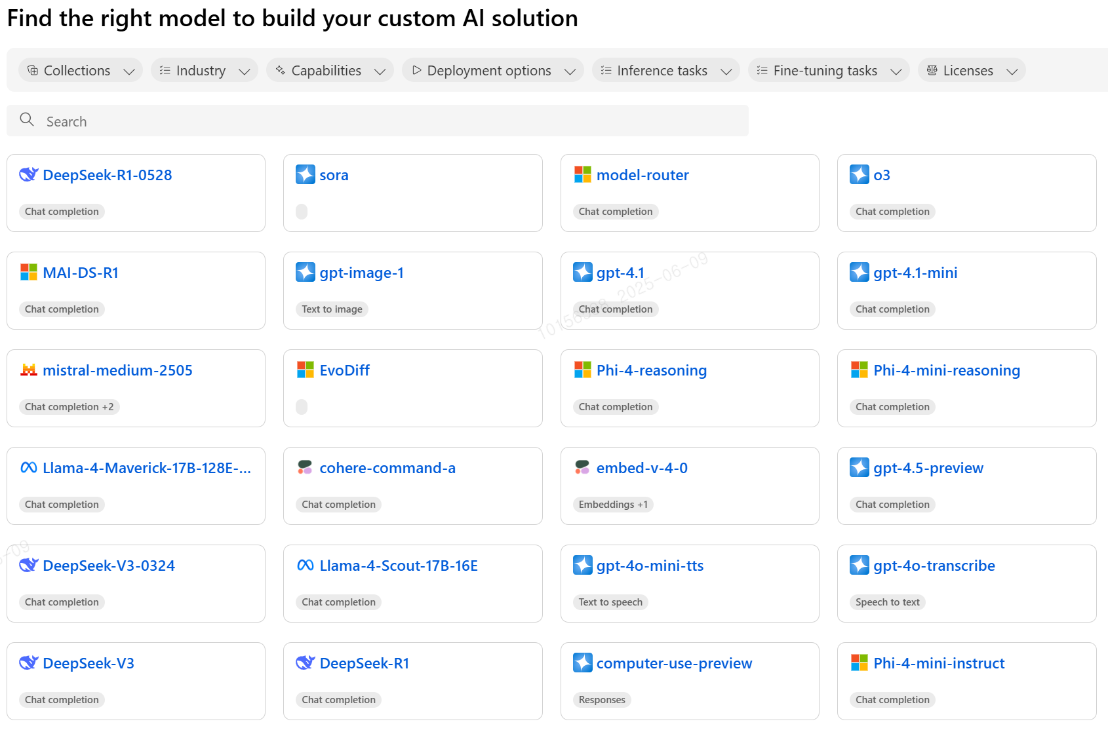Click the sparkle icon beside gpt-4o-transcribe
1108x732 pixels.
[x=859, y=565]
